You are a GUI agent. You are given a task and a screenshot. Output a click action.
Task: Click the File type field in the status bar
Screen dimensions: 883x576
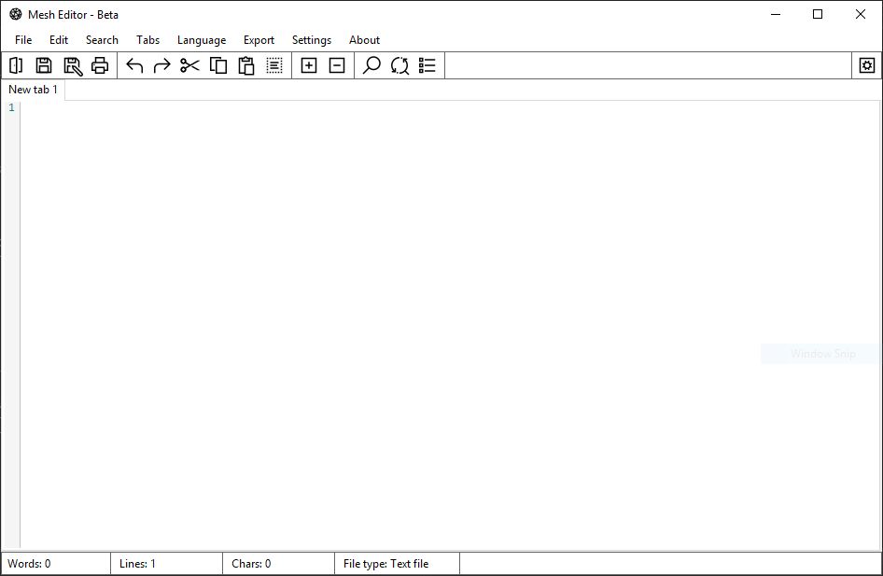click(x=396, y=563)
